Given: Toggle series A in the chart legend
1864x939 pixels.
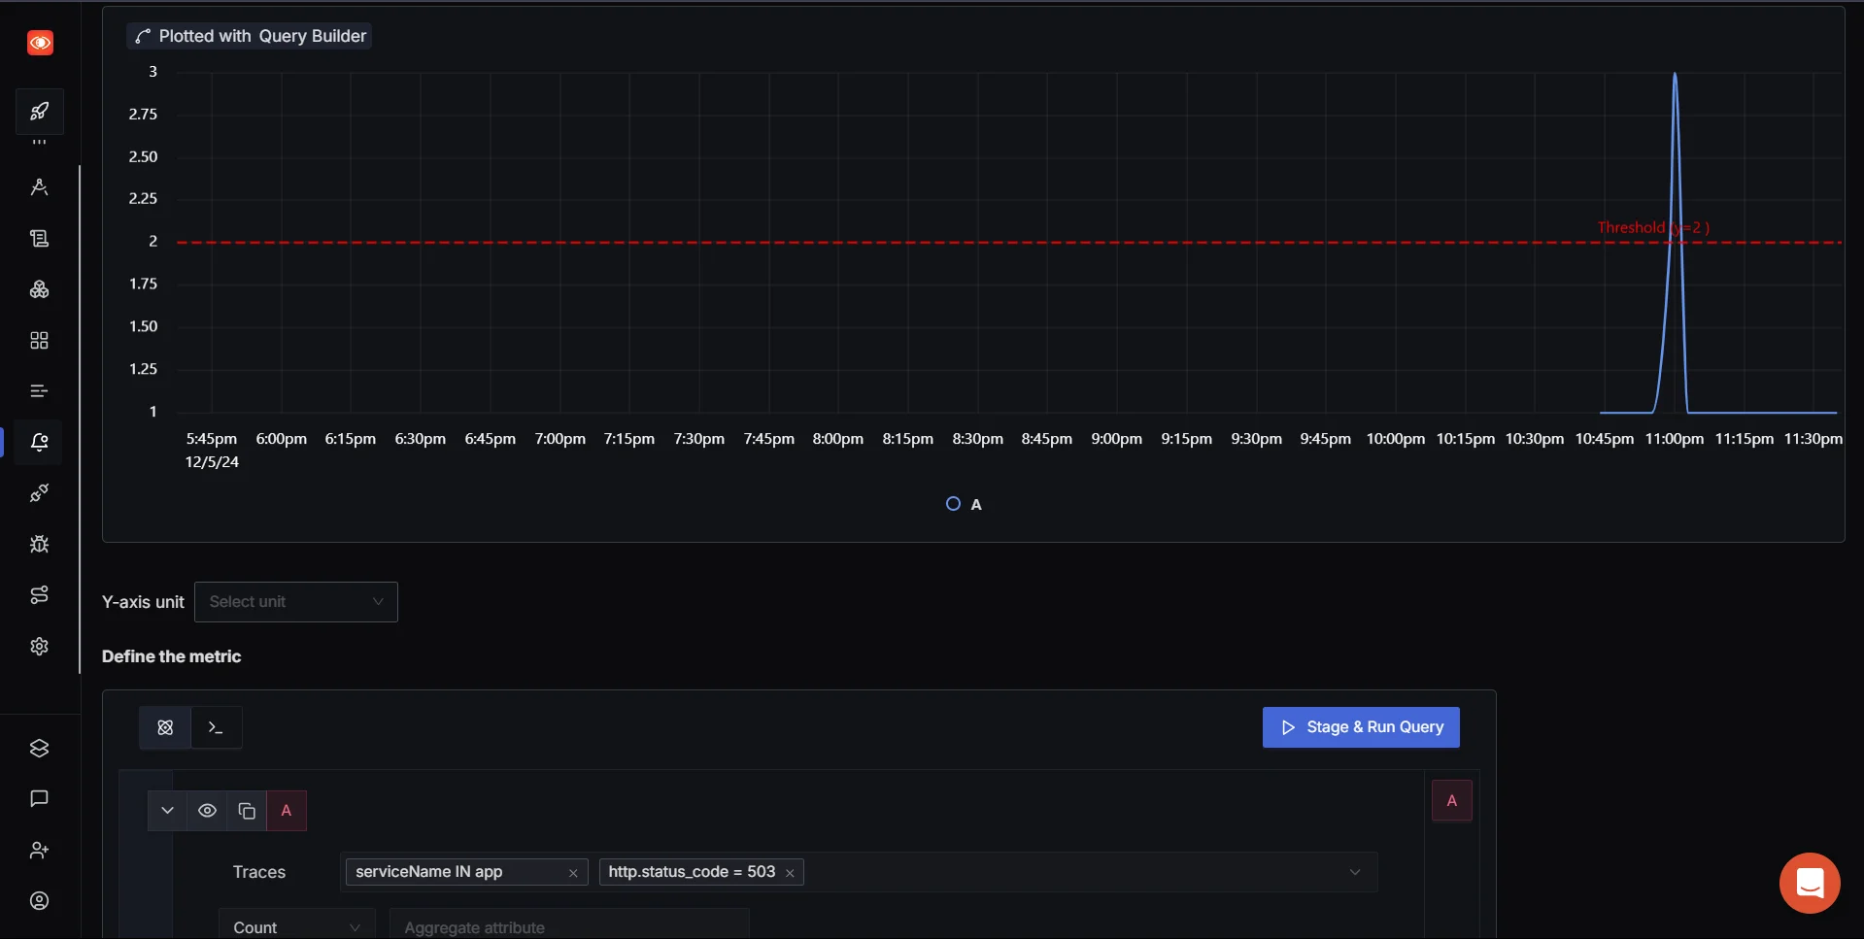Looking at the screenshot, I should click(963, 503).
